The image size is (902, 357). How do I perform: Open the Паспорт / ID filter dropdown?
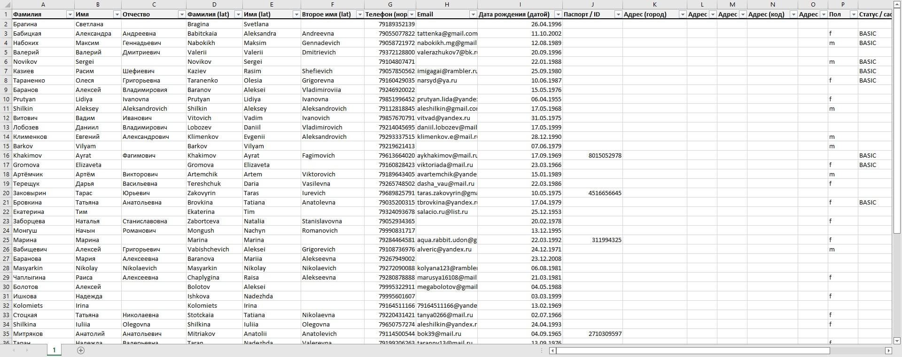tap(618, 15)
